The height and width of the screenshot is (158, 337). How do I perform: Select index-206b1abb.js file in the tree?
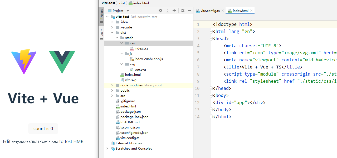coord(148,59)
